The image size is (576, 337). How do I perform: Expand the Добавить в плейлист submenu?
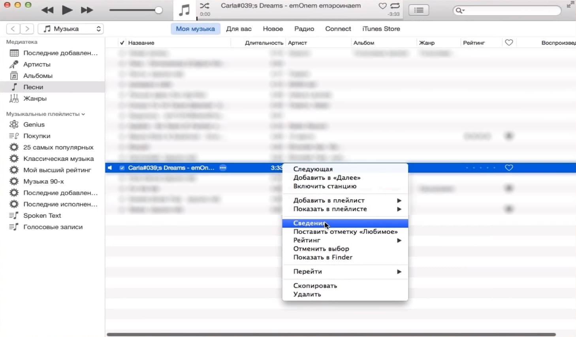pos(345,201)
